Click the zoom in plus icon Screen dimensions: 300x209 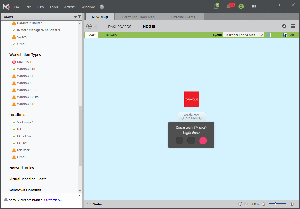tap(292, 204)
